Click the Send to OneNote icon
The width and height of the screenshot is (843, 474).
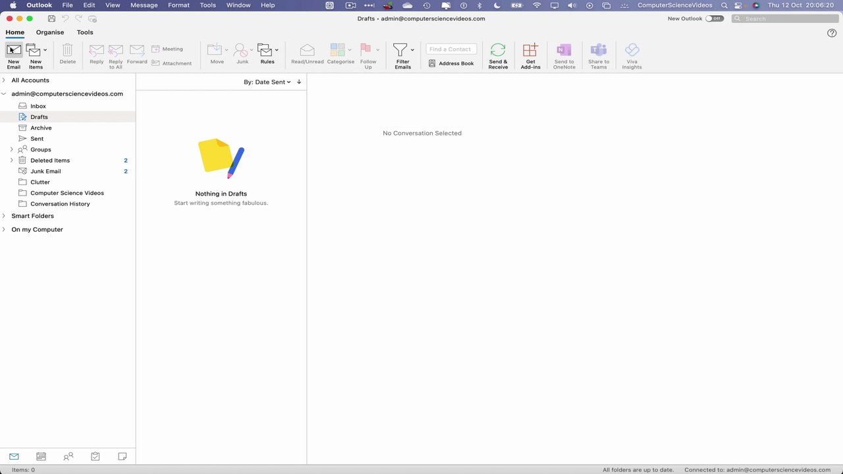point(564,50)
